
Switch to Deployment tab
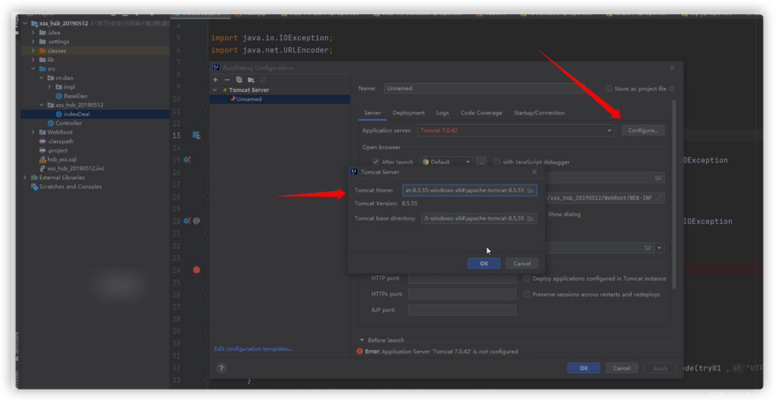click(x=408, y=113)
